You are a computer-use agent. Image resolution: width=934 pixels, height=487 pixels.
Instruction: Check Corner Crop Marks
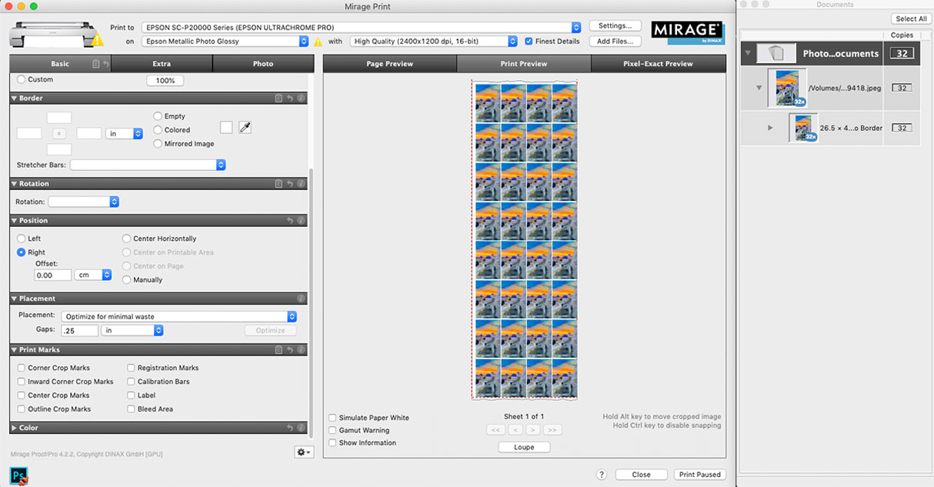(22, 368)
